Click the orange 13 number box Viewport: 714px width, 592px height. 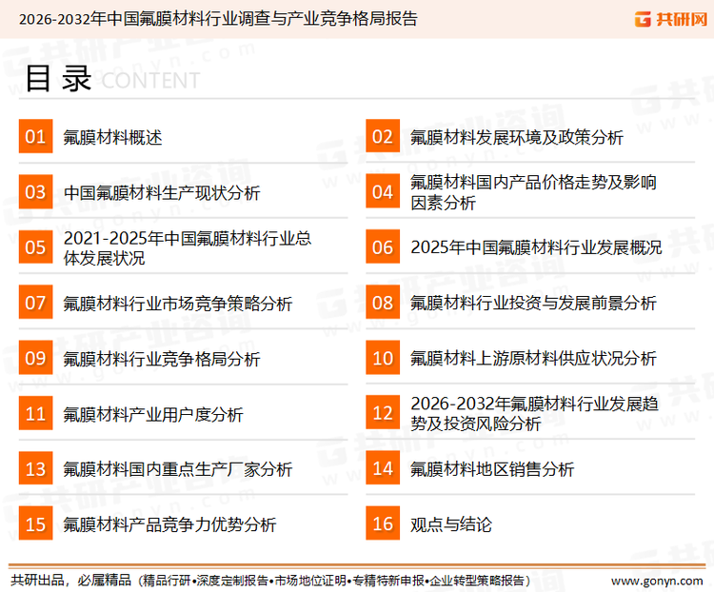coord(35,468)
